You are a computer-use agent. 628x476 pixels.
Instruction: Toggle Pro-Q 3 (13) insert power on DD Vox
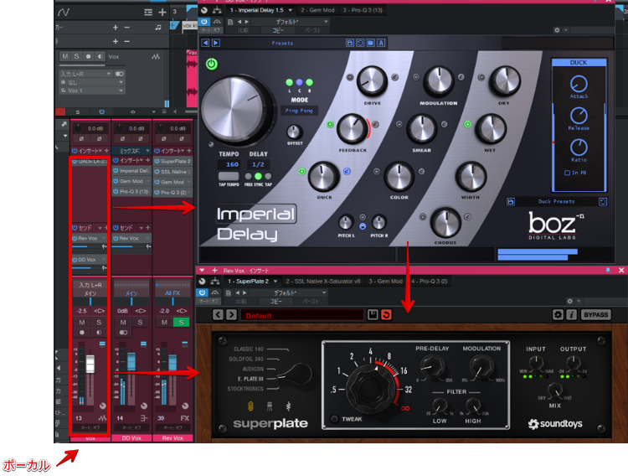coord(116,192)
